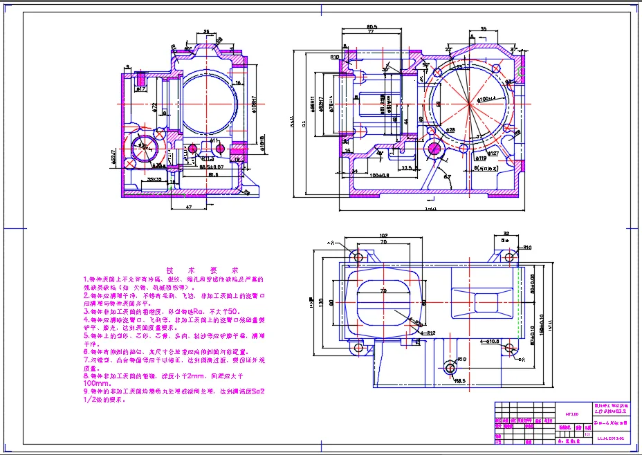Click the R8.5 radius label
642x455 pixels.
460,381
